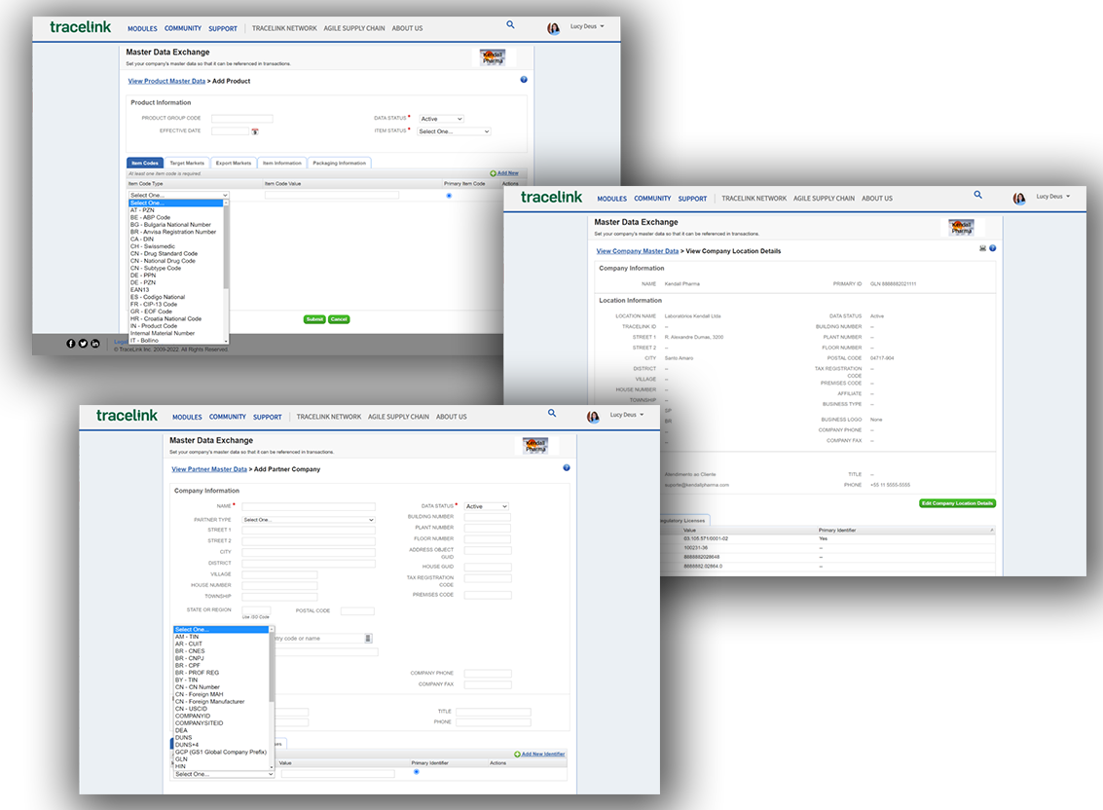Viewport: 1103px width, 810px height.
Task: Follow View Product Master Data link
Action: (x=166, y=81)
